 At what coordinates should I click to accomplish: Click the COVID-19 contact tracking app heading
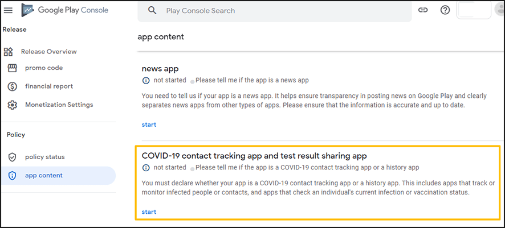[254, 155]
